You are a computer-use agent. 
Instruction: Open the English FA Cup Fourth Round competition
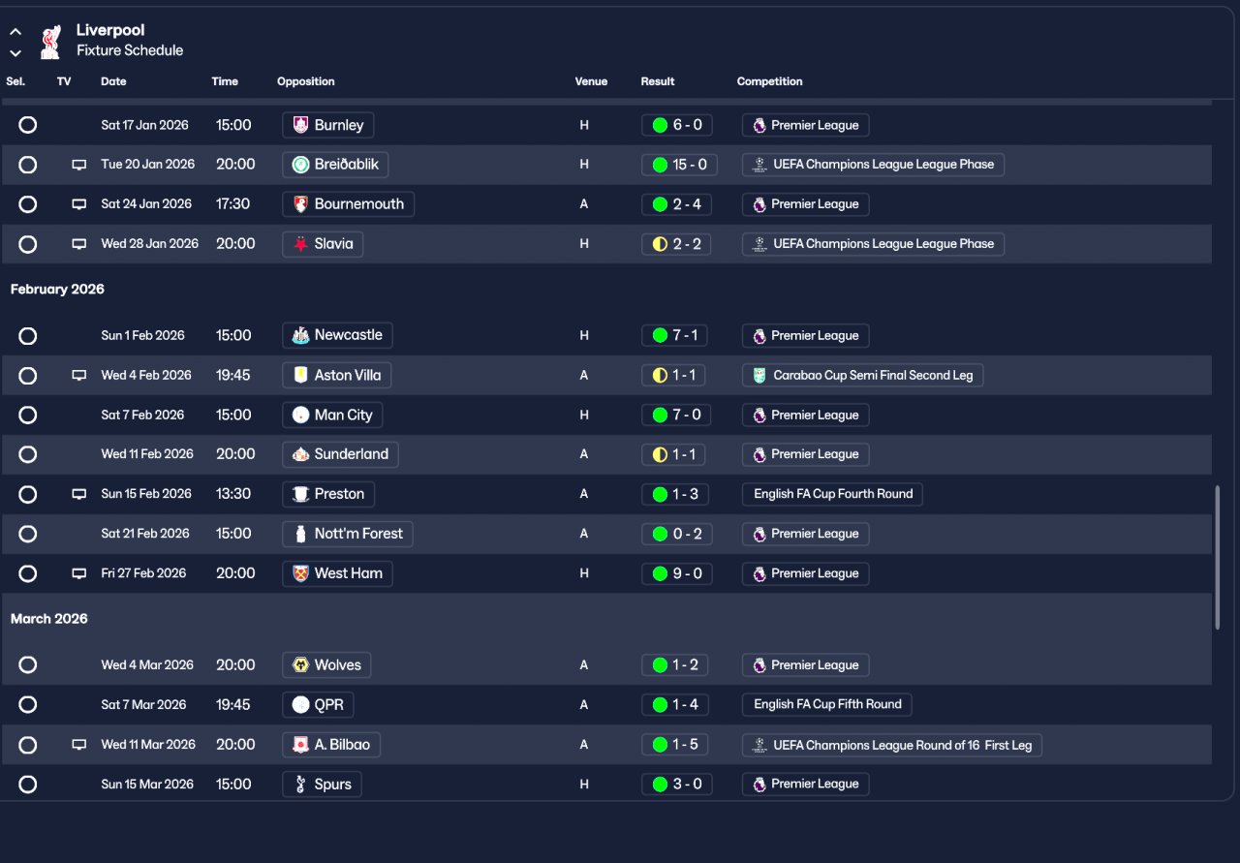pos(833,494)
